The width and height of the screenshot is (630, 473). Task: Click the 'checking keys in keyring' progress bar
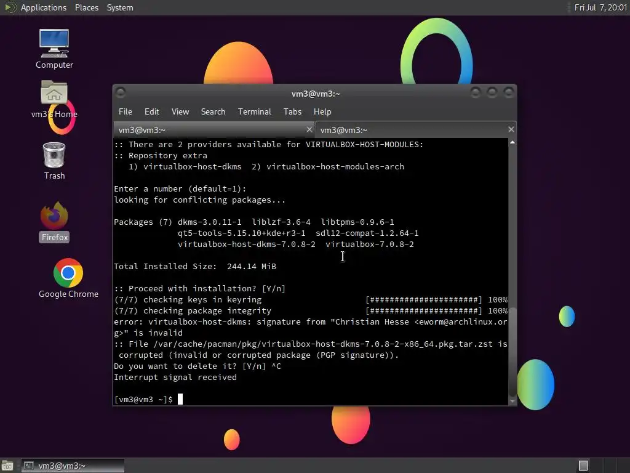424,300
